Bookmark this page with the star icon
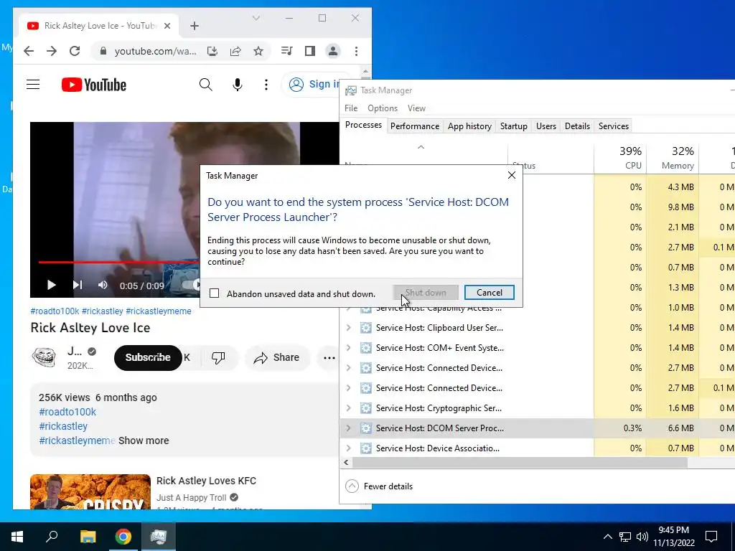 [258, 51]
